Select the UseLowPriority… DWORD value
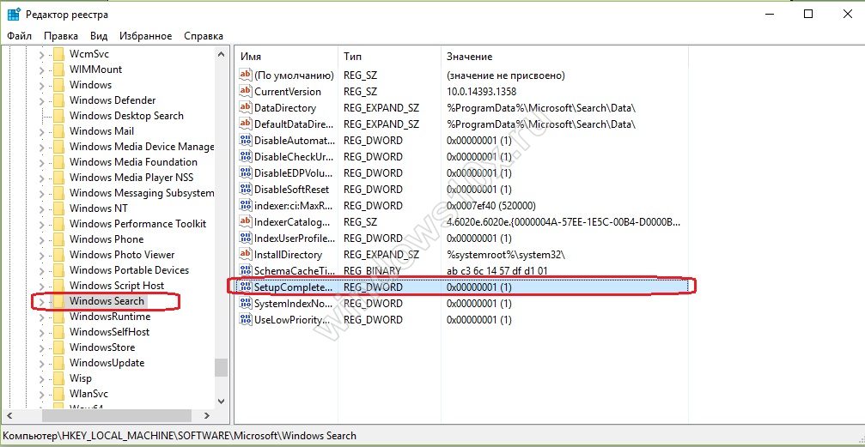This screenshot has height=447, width=865. (292, 320)
